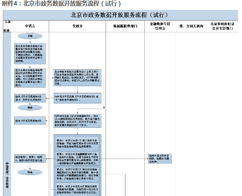242x196 pixels.
Task: Click the applicant's 接收《正式受理通知书》 box
Action: click(30, 120)
